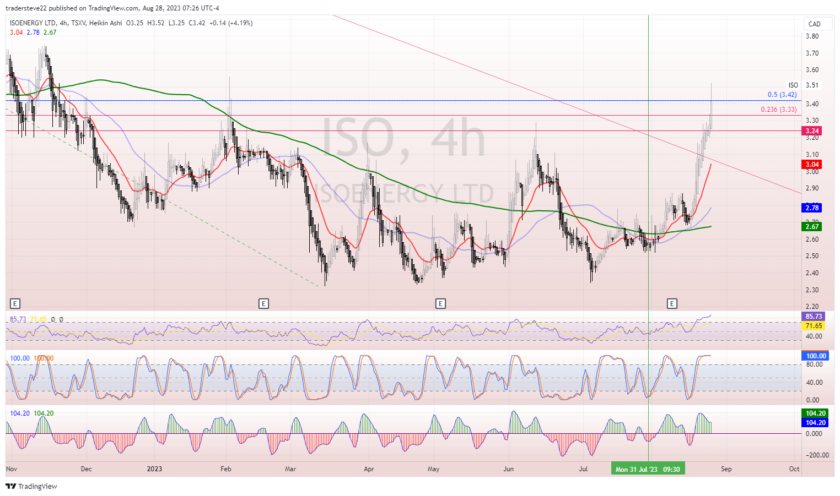The image size is (840, 496).
Task: Click the red 3.04 moving average price tag
Action: pyautogui.click(x=812, y=165)
